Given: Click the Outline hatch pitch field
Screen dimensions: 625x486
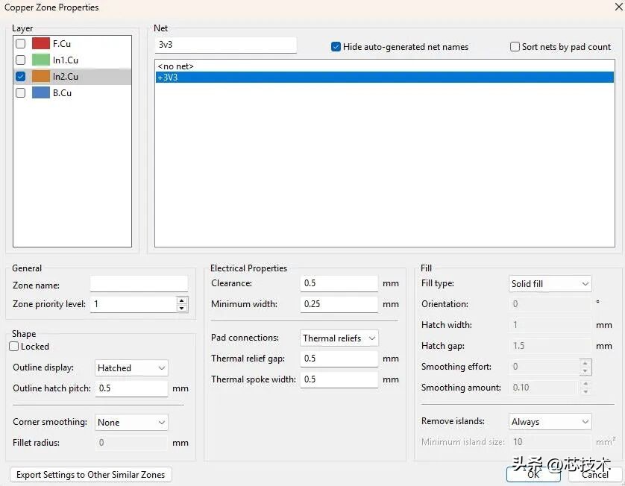Looking at the screenshot, I should click(x=131, y=388).
